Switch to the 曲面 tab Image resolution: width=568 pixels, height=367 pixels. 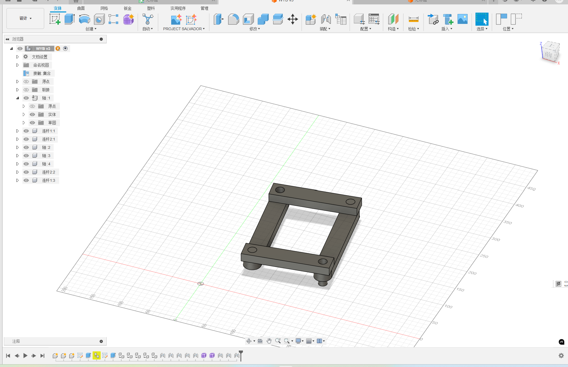(81, 8)
